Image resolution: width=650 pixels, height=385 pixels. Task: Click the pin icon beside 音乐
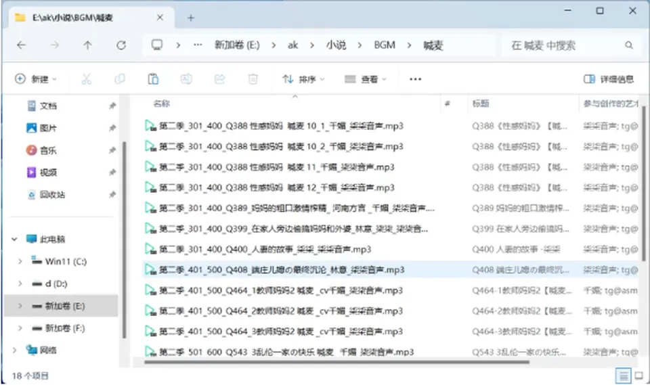[x=112, y=150]
